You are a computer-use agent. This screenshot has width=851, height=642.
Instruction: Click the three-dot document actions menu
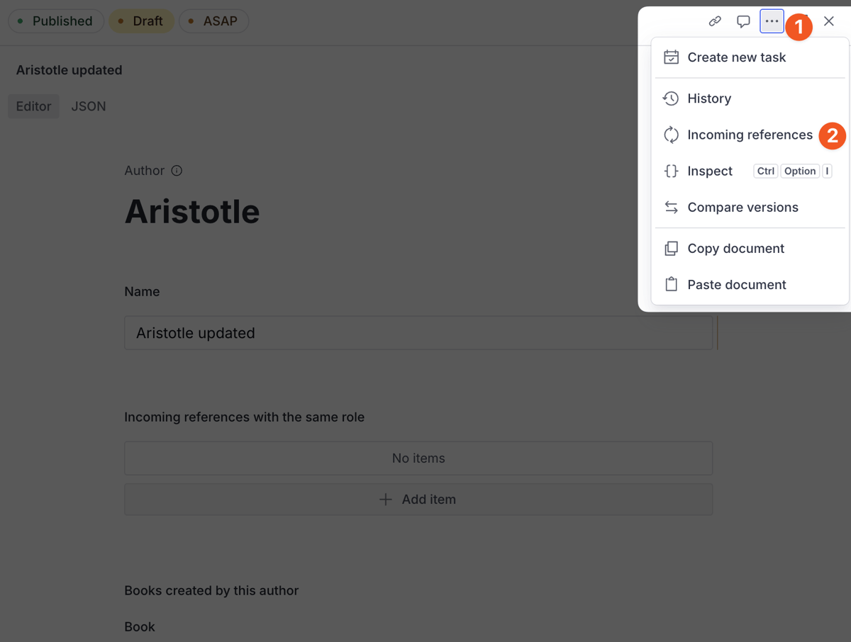(772, 21)
